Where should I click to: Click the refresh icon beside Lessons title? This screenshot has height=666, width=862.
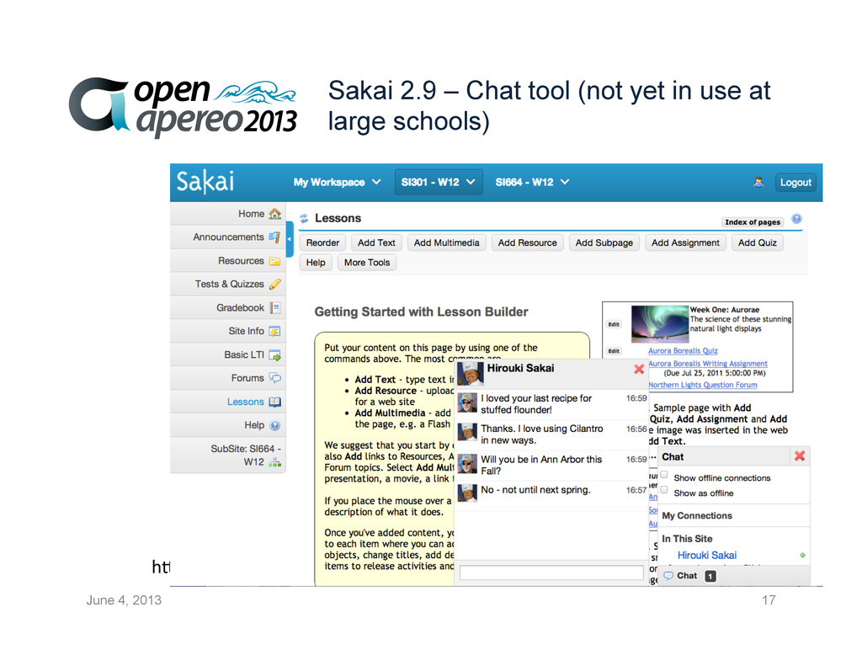coord(304,218)
